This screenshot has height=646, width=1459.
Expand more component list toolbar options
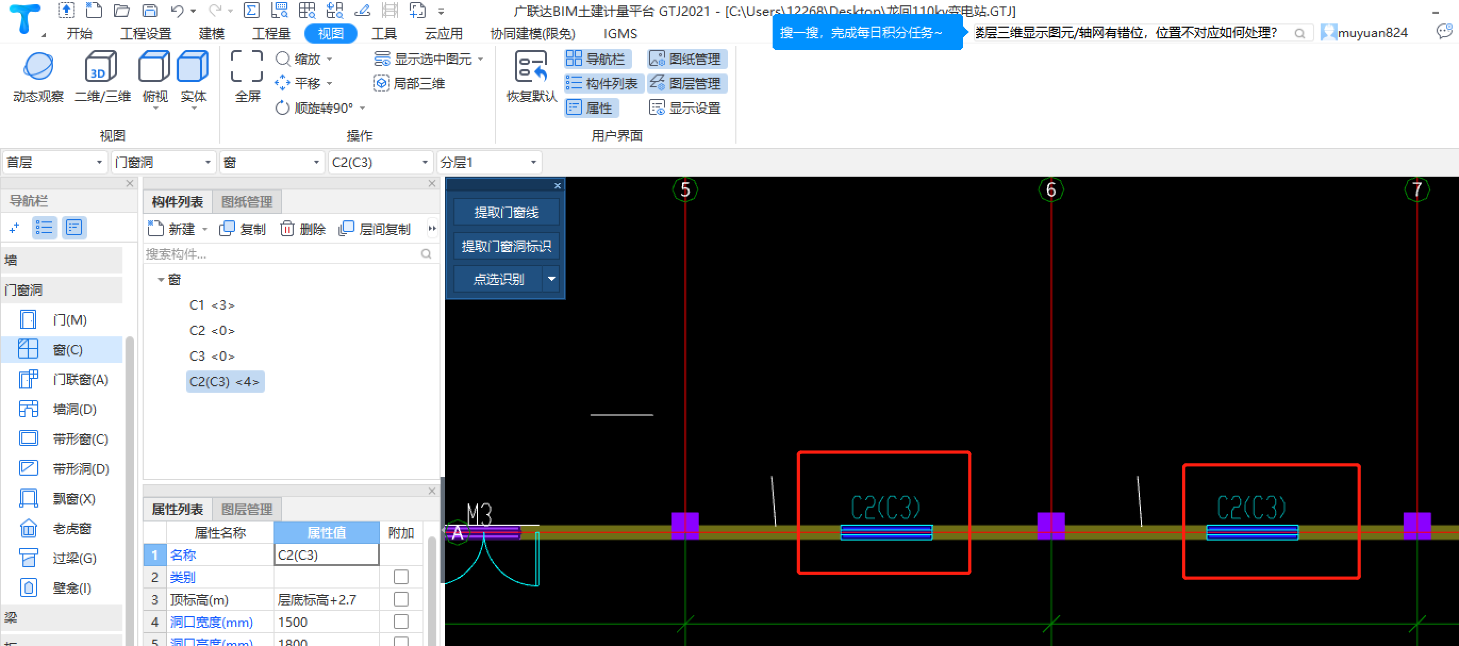(432, 229)
